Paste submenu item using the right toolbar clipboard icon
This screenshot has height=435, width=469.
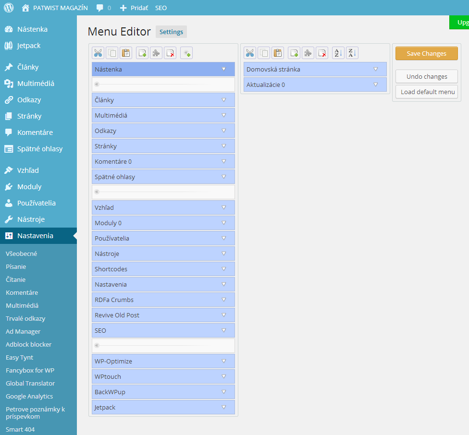(278, 53)
